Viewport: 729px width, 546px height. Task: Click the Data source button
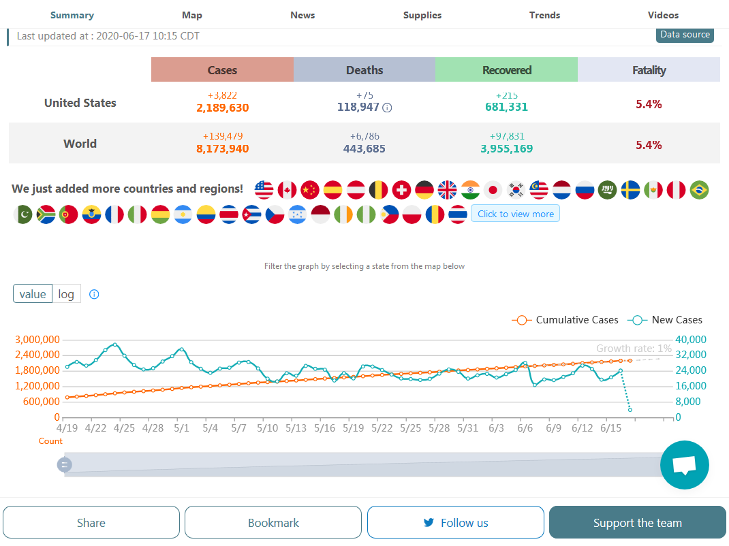coord(685,35)
